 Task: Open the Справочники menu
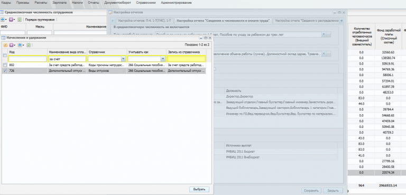coord(146,3)
